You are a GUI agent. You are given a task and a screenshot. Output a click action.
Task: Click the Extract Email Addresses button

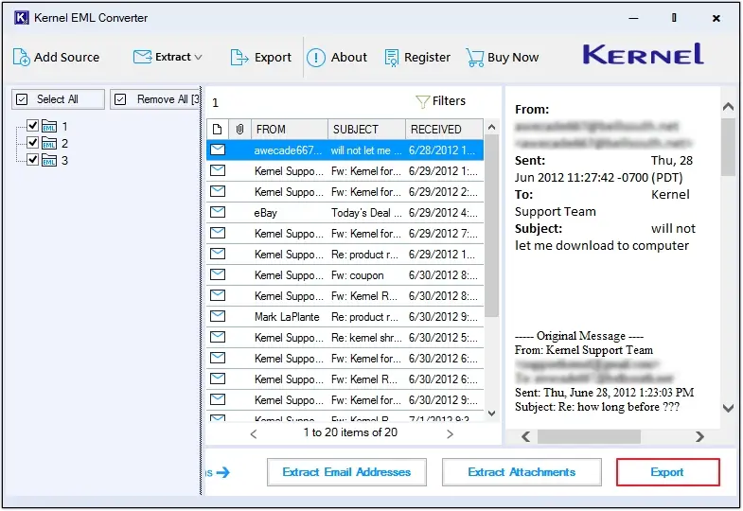pyautogui.click(x=346, y=472)
